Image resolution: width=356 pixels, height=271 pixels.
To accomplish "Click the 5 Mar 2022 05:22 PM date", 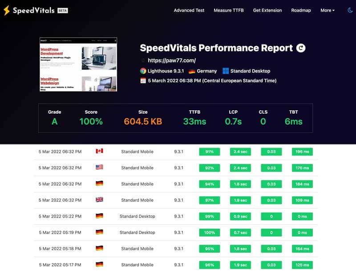I will [x=60, y=216].
